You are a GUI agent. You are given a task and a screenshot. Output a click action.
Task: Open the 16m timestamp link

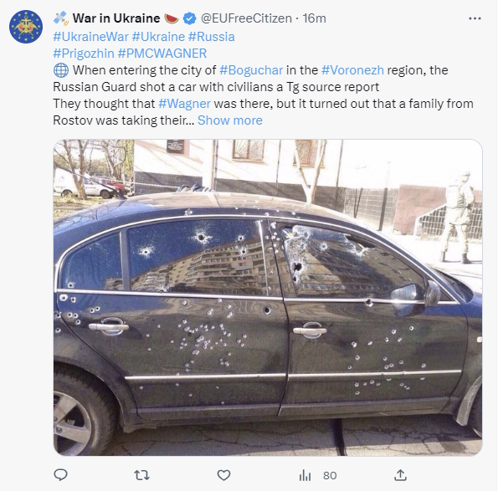[314, 18]
